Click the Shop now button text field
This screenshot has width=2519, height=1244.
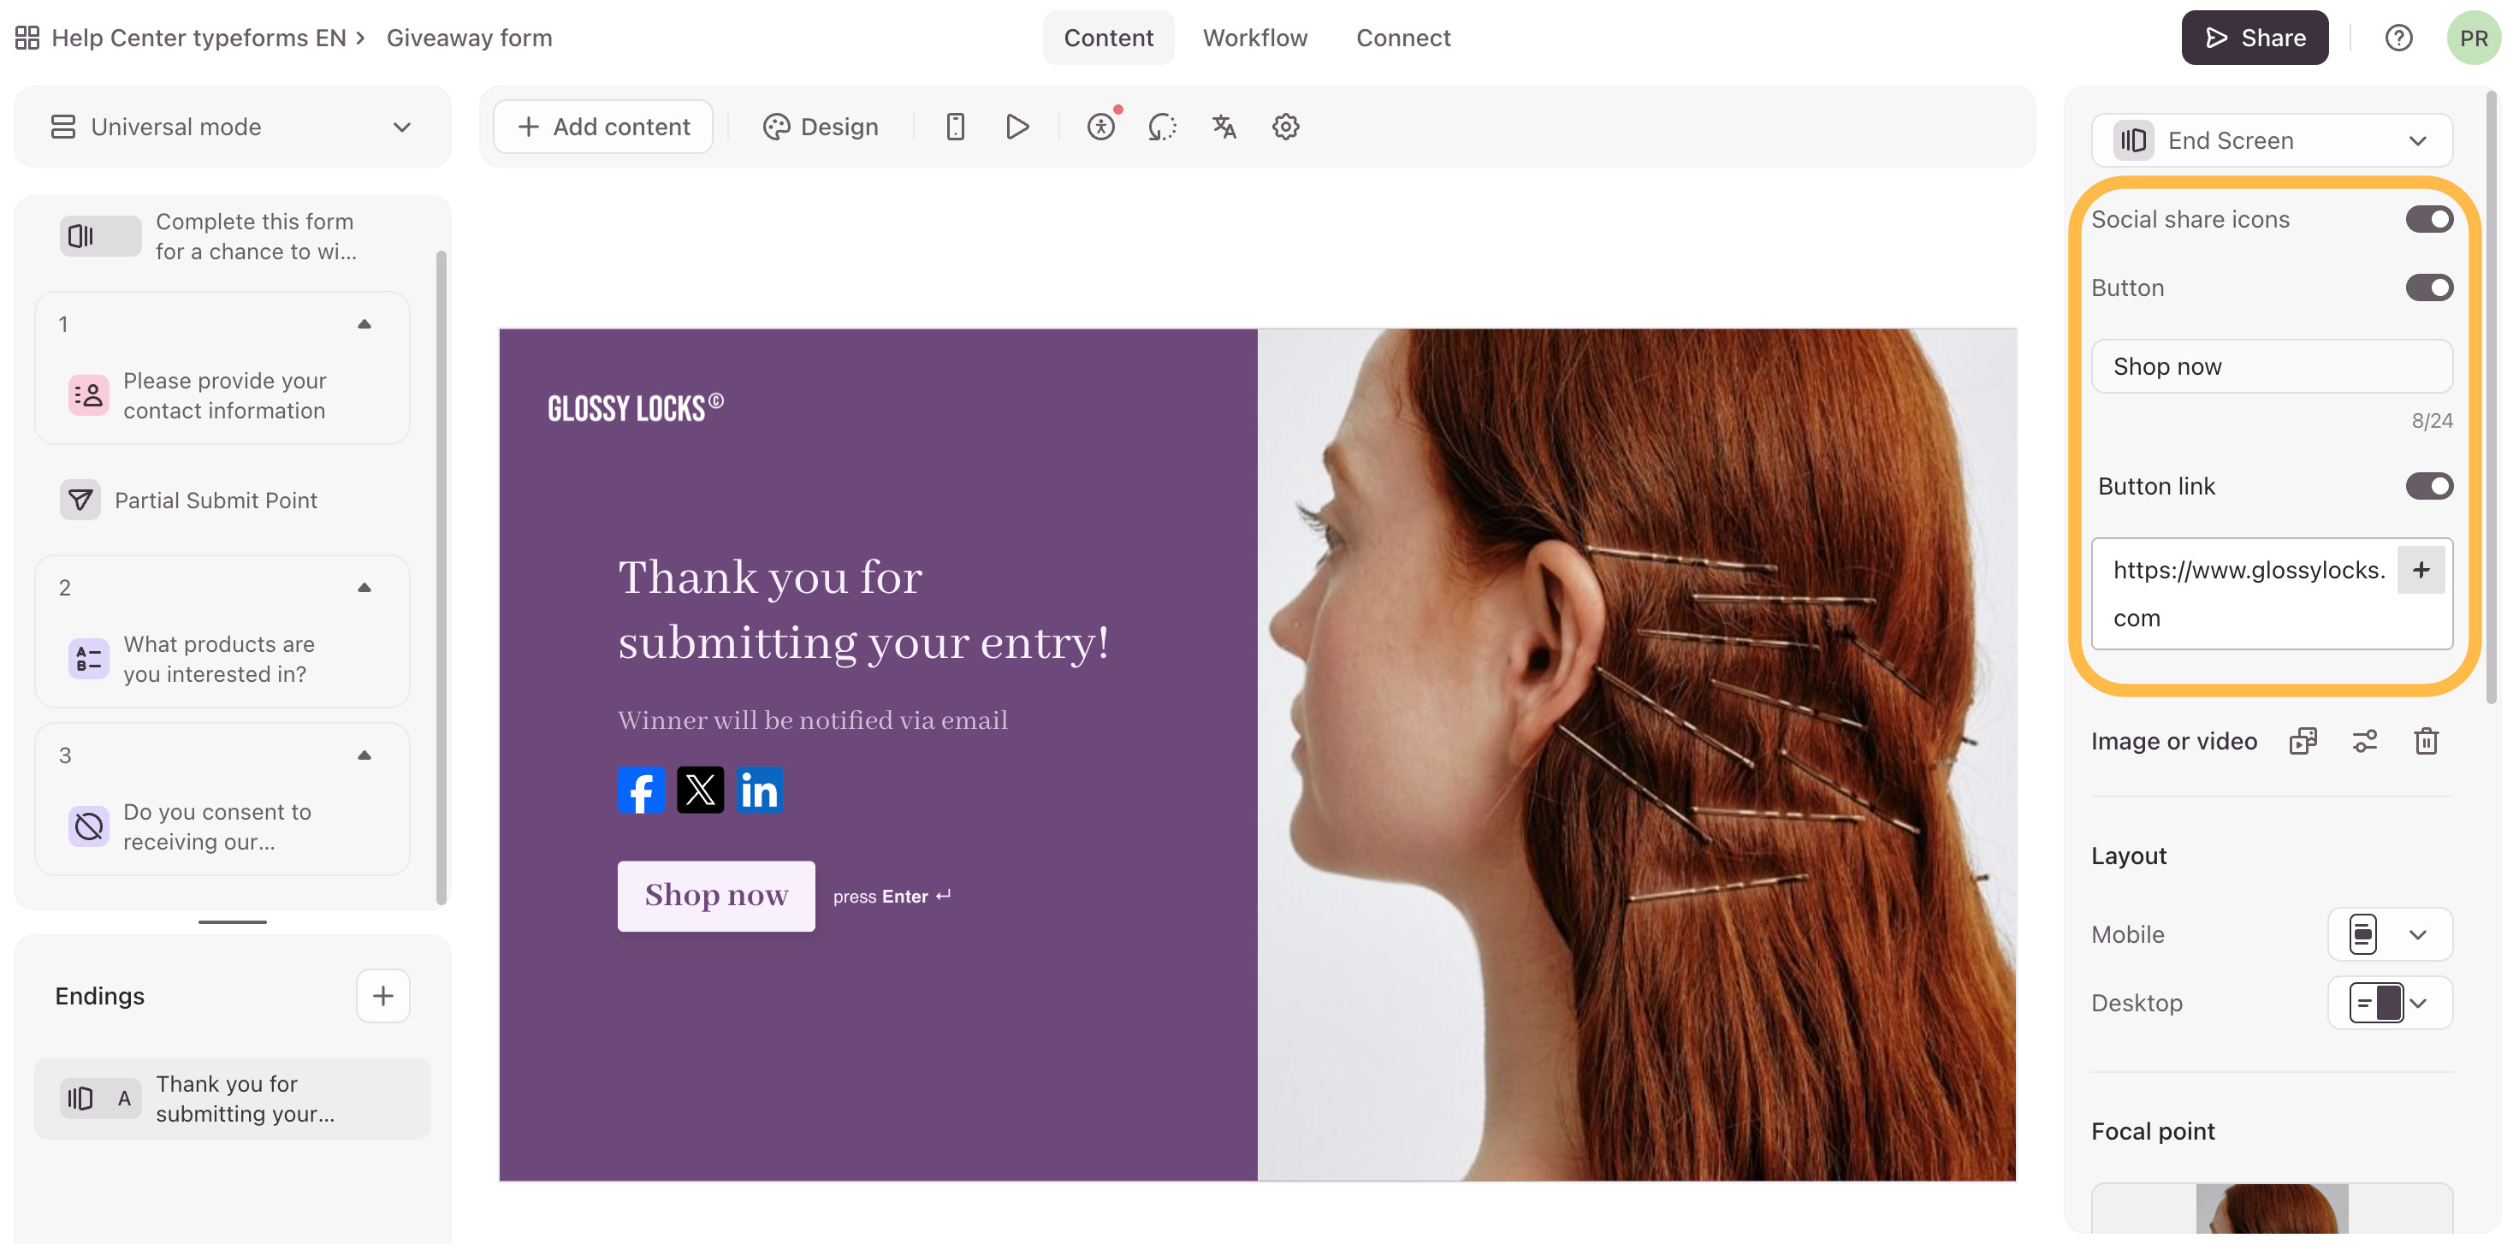[x=2271, y=367]
